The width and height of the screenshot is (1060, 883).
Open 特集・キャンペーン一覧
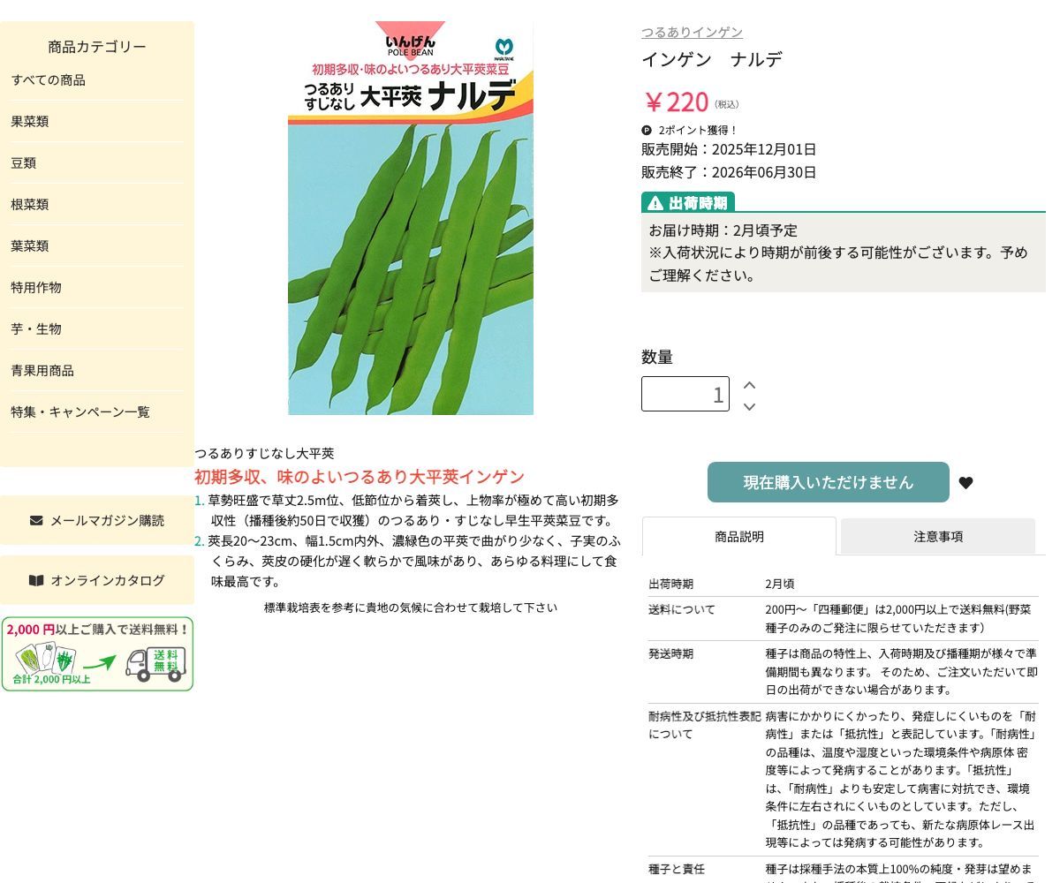(x=79, y=411)
